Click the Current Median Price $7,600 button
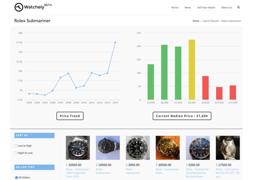Viewport: 253px width, 180px height. coord(182,116)
